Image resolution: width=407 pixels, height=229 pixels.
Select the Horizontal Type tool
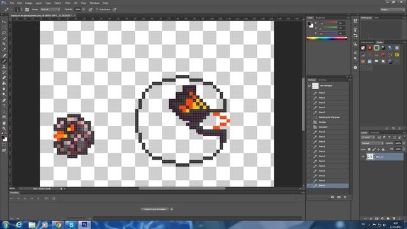click(x=4, y=106)
